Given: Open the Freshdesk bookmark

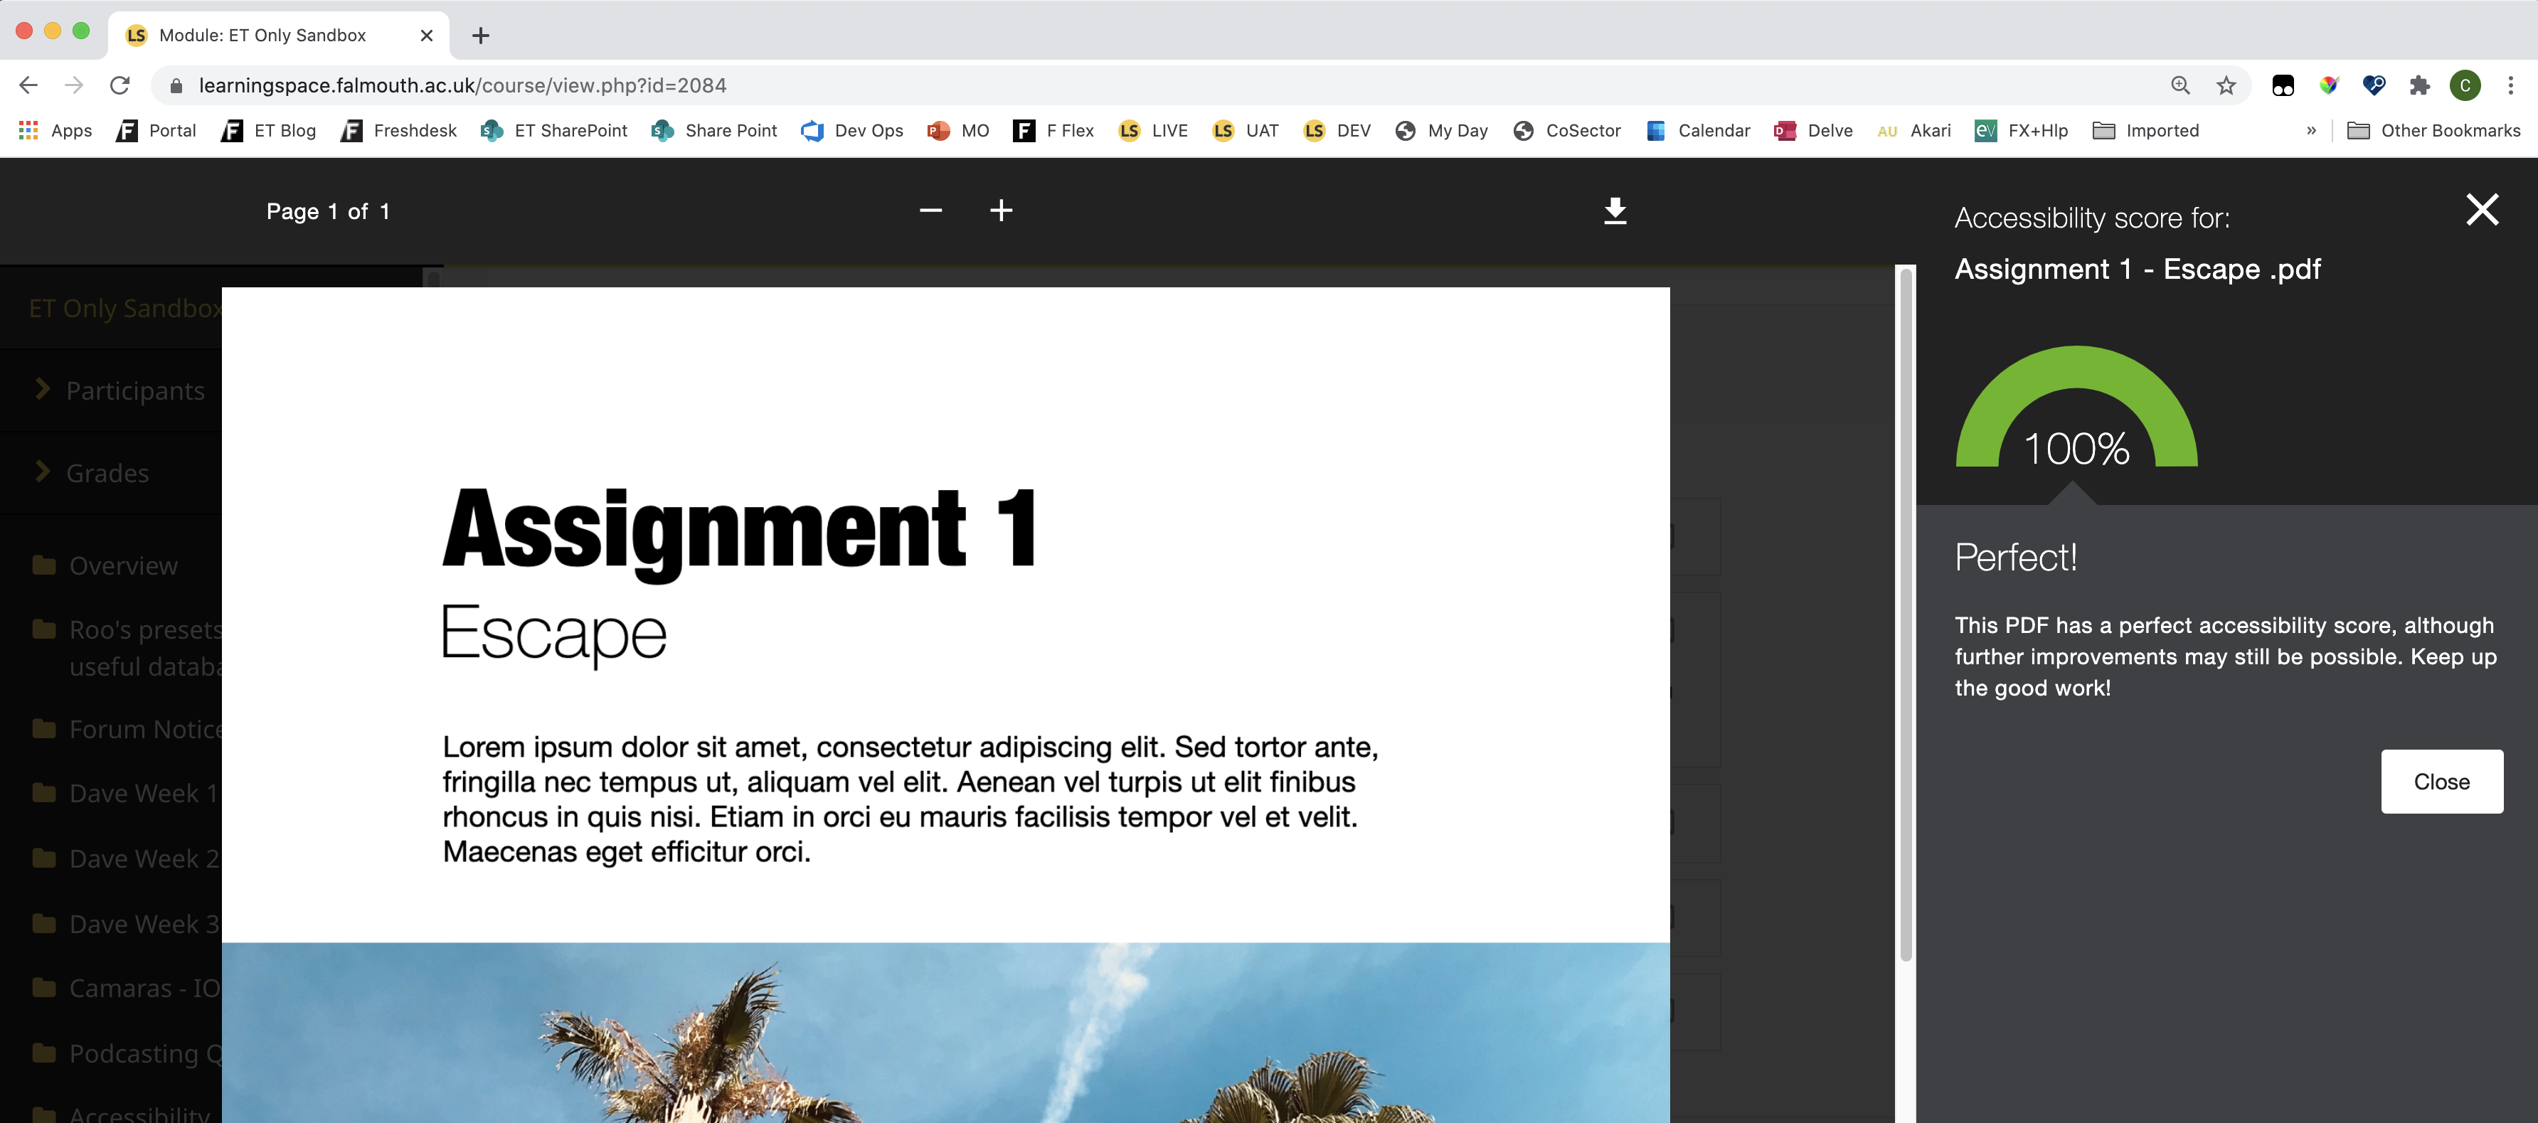Looking at the screenshot, I should 399,130.
